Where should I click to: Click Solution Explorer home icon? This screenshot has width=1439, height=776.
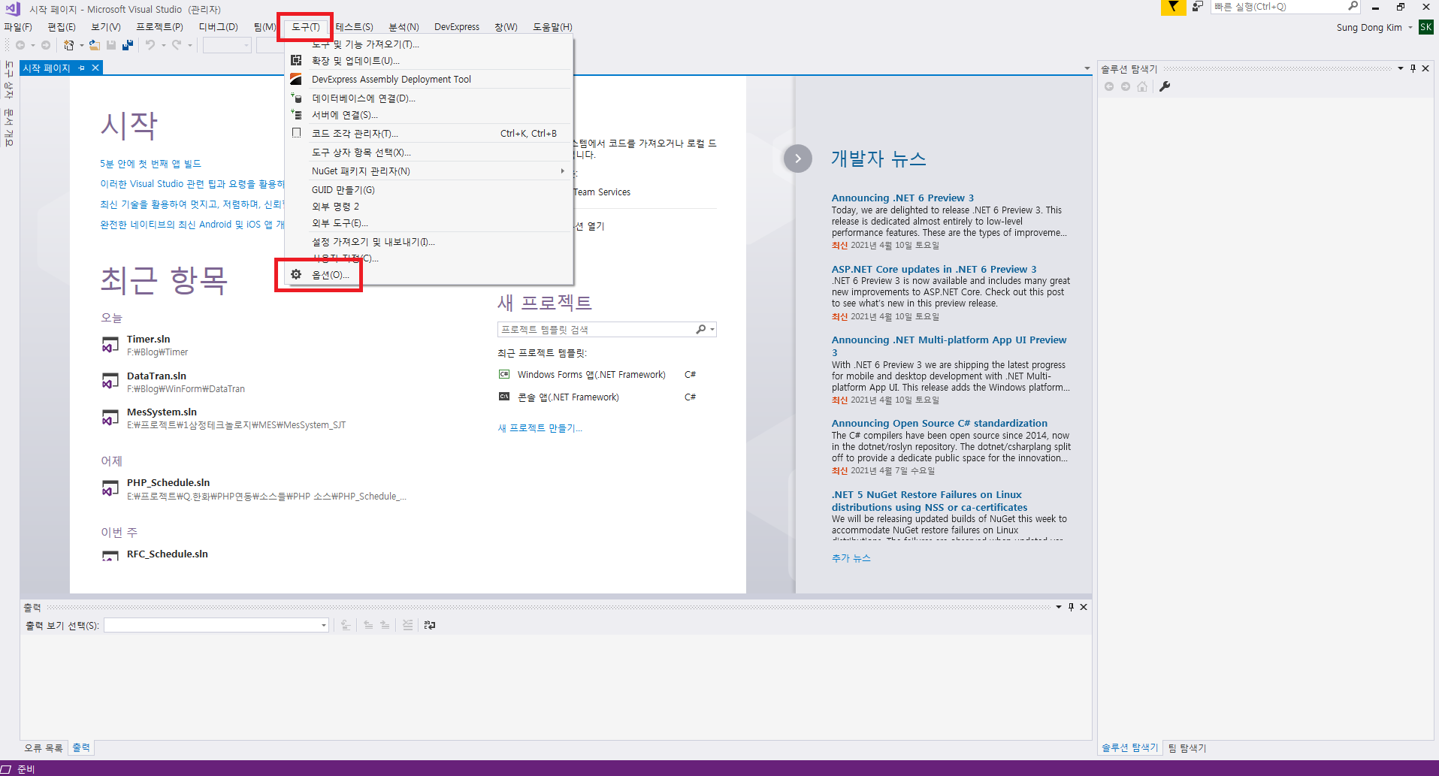tap(1142, 86)
